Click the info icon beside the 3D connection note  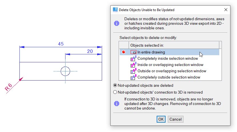[117, 104]
